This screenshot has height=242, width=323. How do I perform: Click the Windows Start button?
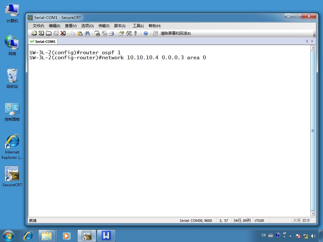coord(9,236)
